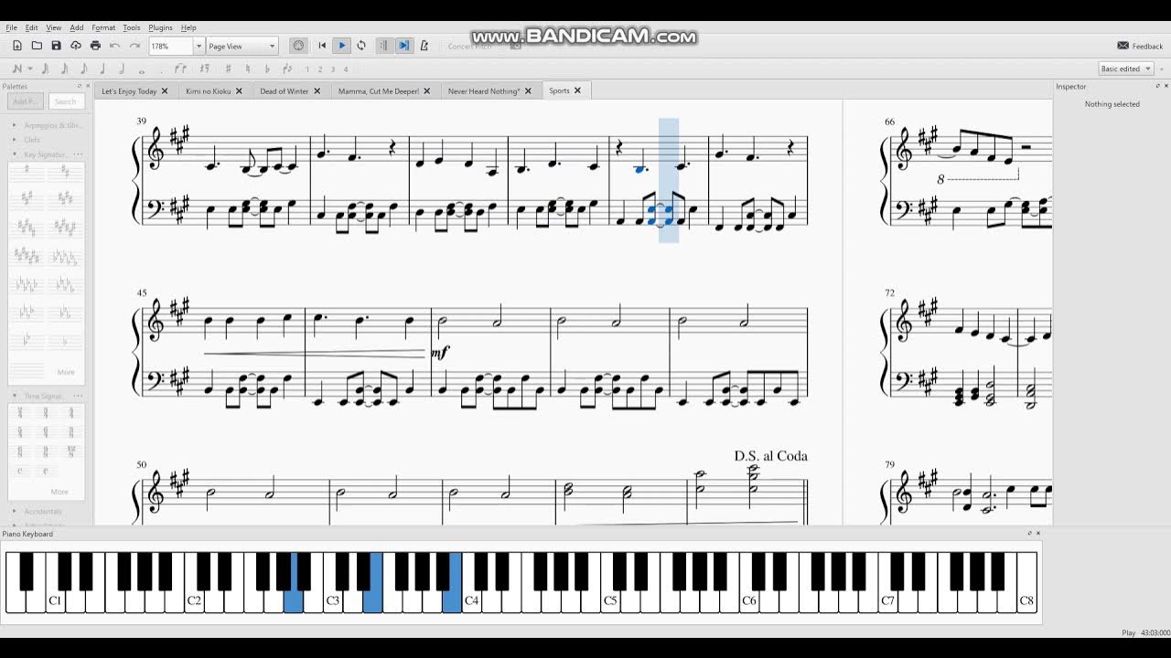This screenshot has width=1171, height=658.
Task: Upload score to MuseScore.com cloud
Action: tap(76, 46)
